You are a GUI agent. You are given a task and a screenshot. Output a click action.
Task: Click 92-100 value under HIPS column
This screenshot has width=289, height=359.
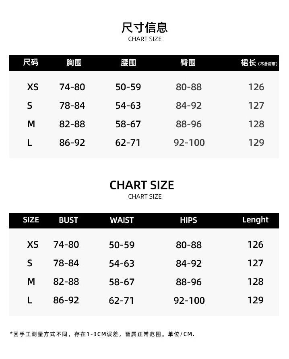[189, 300]
